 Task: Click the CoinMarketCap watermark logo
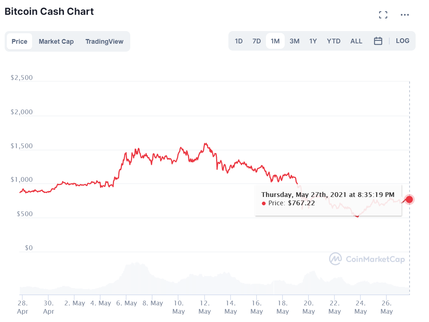coord(367,259)
